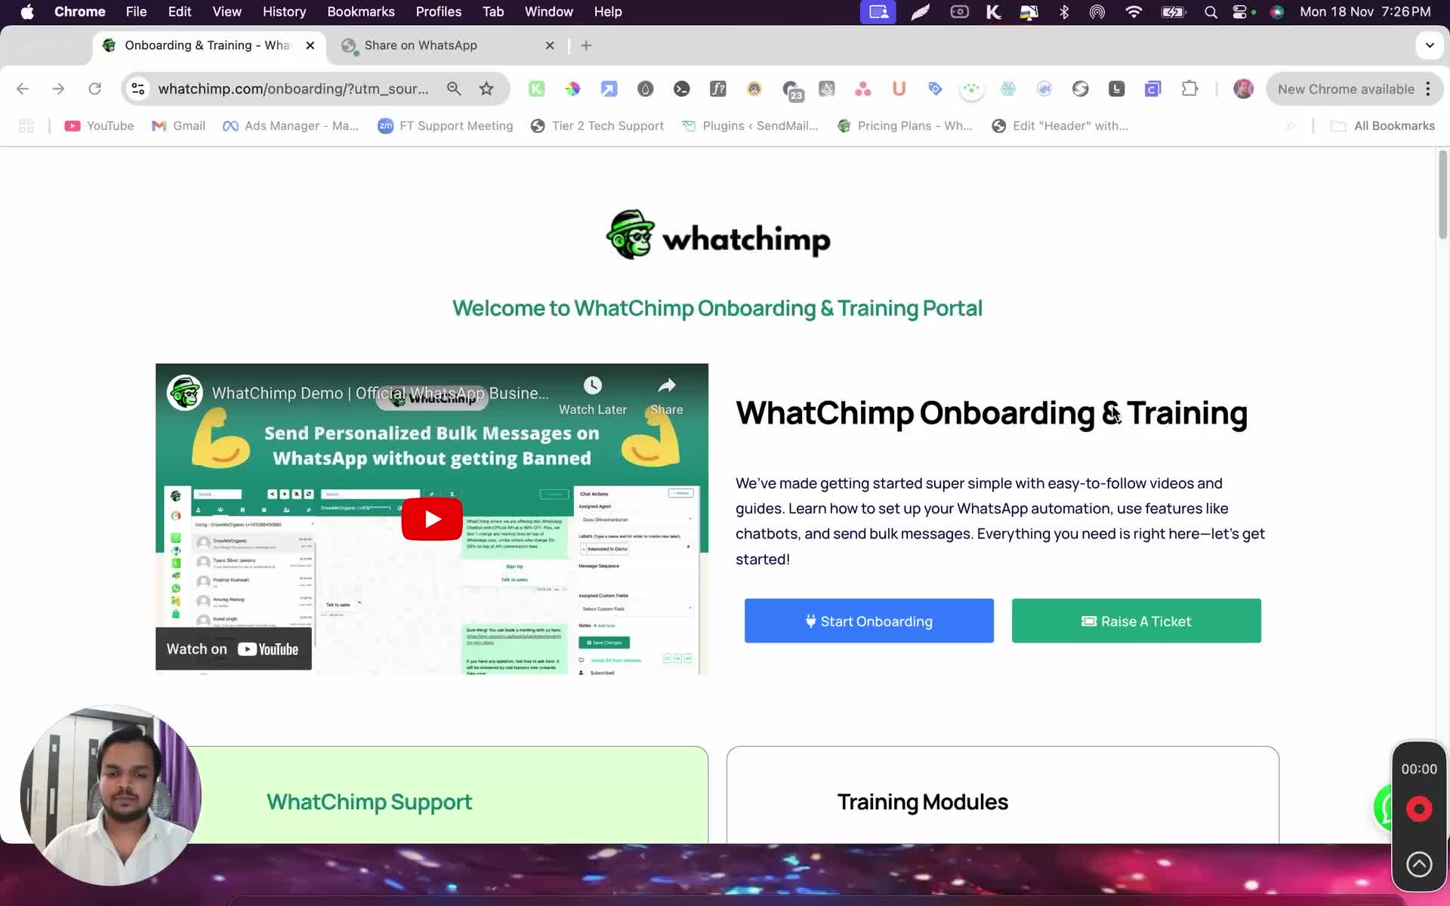1450x906 pixels.
Task: Click the page vertical scrollbar
Action: point(1442,196)
